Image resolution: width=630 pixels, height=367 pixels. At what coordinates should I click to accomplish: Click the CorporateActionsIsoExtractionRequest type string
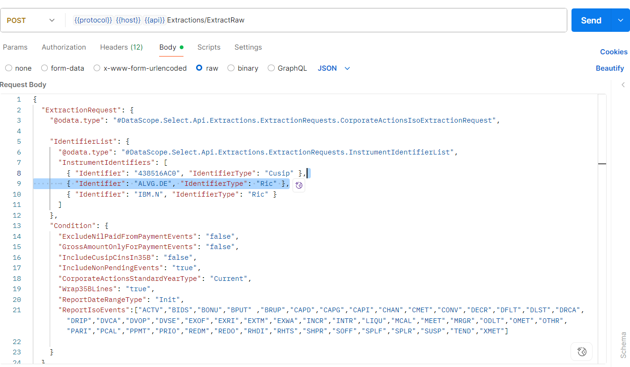point(305,120)
